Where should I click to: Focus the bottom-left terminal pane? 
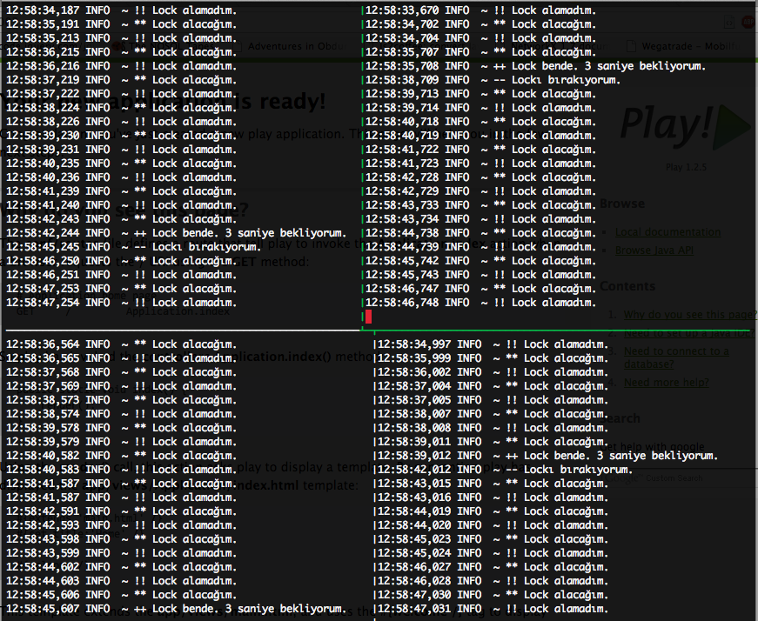point(188,476)
